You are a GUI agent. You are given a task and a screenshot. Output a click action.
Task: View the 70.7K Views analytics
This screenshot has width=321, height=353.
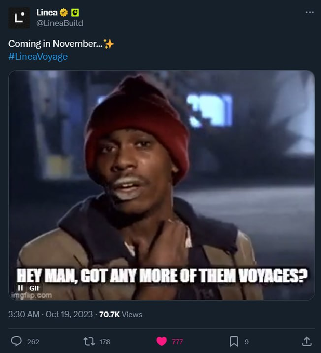(121, 314)
